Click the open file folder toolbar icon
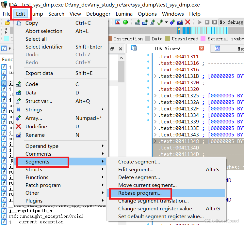The width and height of the screenshot is (244, 225). (x=7, y=22)
